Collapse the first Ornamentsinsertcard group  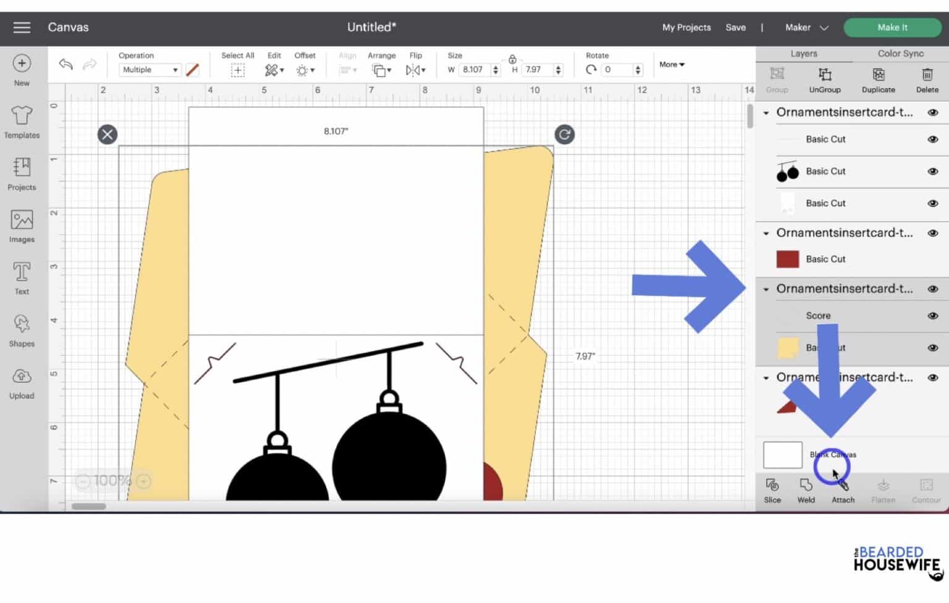(766, 112)
